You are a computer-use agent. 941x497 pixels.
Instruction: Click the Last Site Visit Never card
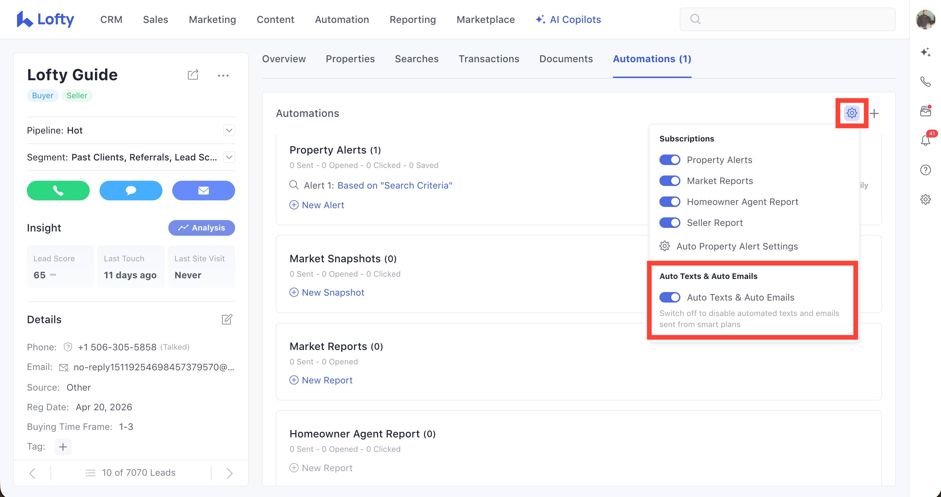(201, 267)
